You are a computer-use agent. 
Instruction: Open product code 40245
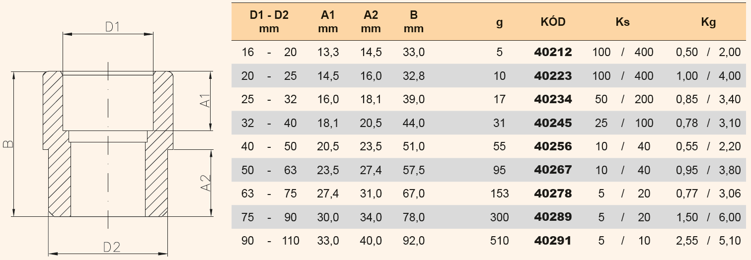(553, 123)
